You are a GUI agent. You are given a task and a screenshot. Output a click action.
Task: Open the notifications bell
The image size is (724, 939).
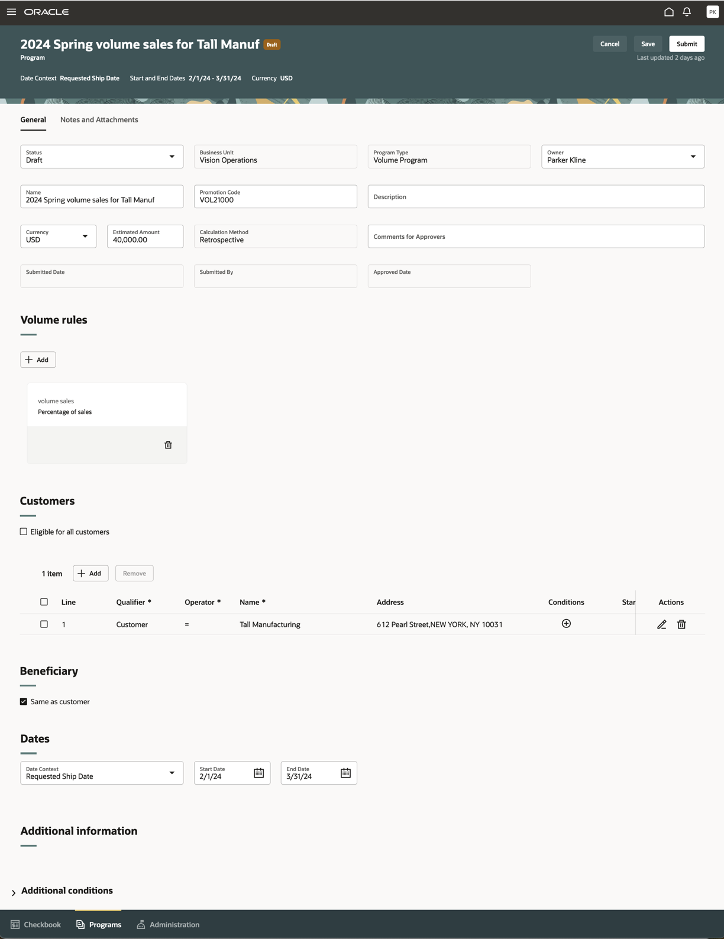[687, 12]
